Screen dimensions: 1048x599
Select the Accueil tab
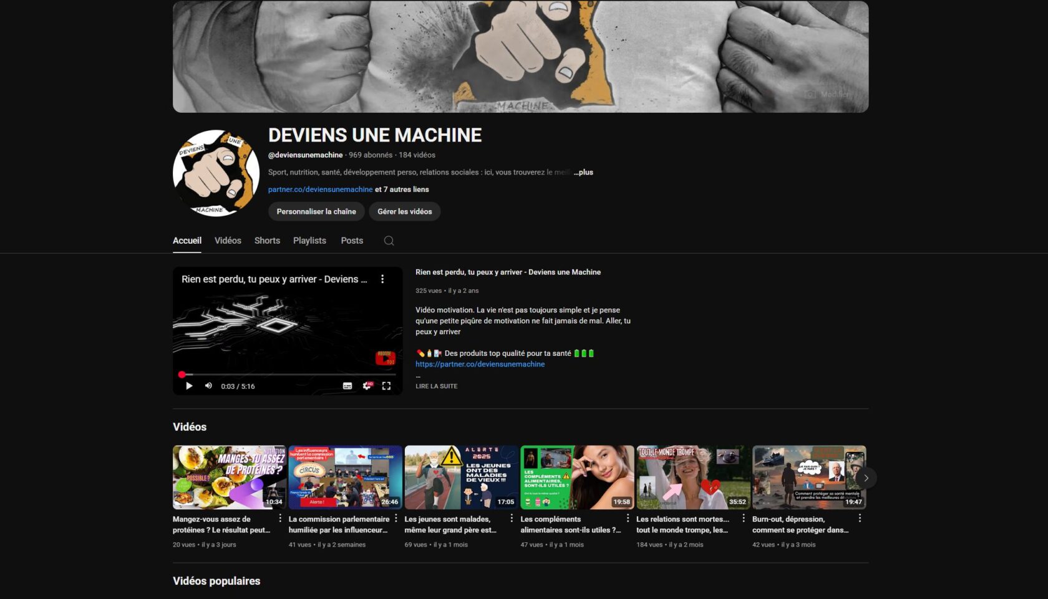187,241
